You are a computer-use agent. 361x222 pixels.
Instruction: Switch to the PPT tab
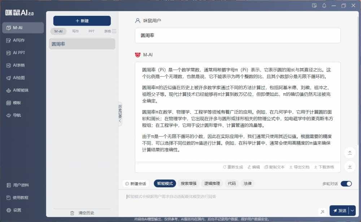[91, 31]
